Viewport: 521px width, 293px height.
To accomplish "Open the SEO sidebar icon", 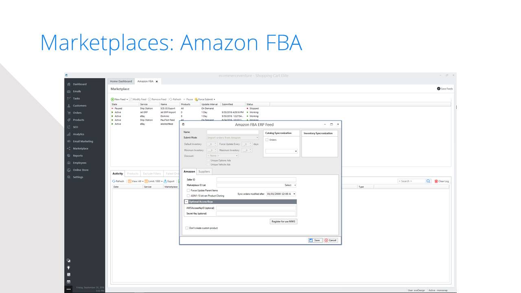I will click(x=69, y=127).
